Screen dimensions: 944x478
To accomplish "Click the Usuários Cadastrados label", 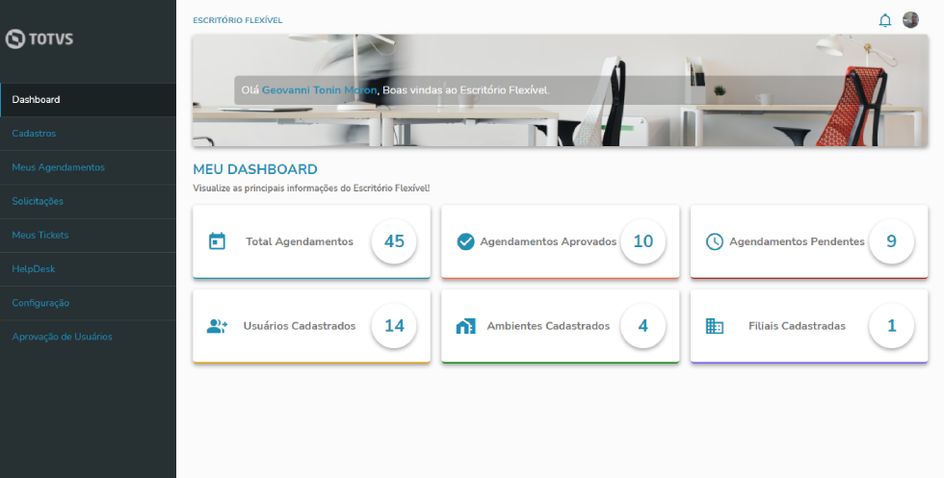I will (x=300, y=326).
